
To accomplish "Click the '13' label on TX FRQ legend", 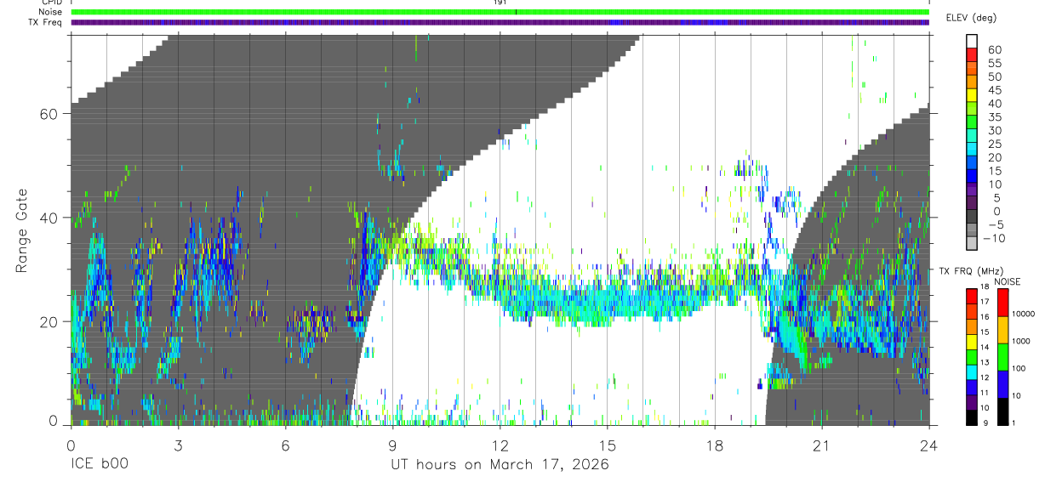I will 985,362.
